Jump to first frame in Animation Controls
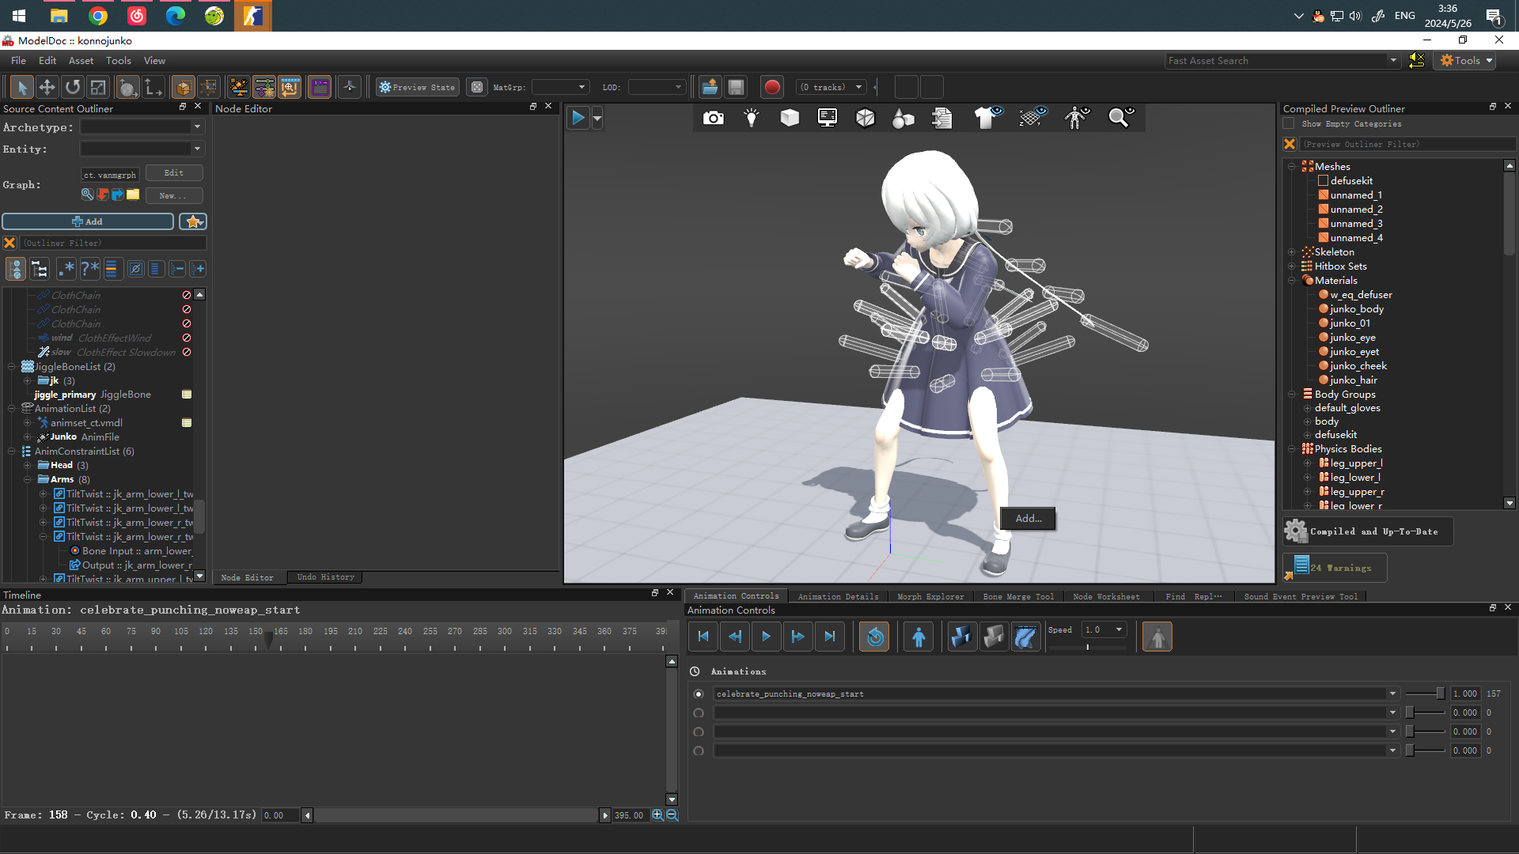The image size is (1519, 854). click(703, 637)
